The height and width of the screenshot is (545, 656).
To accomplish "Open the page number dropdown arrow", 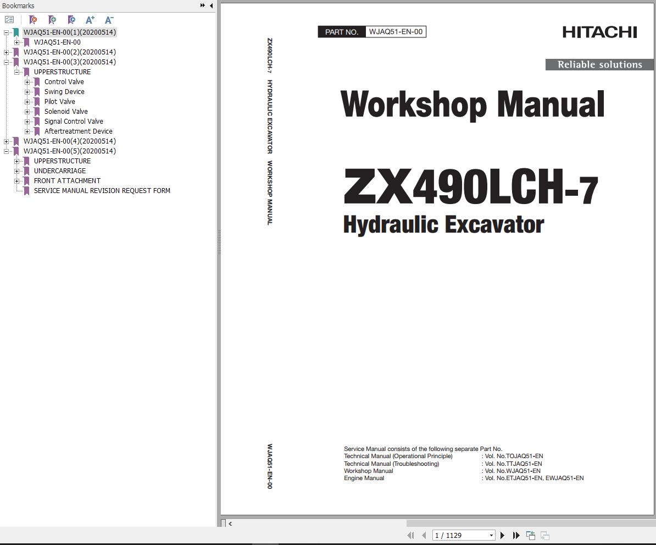I will [x=491, y=535].
